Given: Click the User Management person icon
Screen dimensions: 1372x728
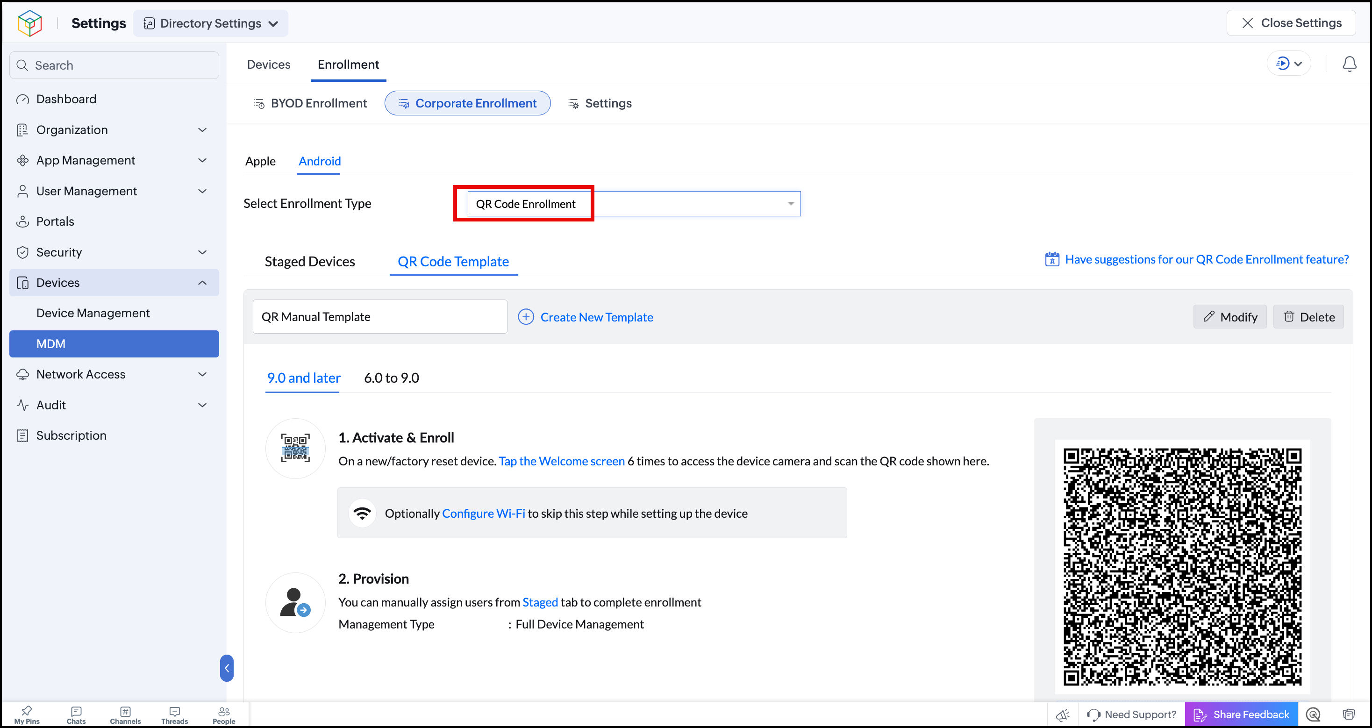Looking at the screenshot, I should pyautogui.click(x=22, y=191).
